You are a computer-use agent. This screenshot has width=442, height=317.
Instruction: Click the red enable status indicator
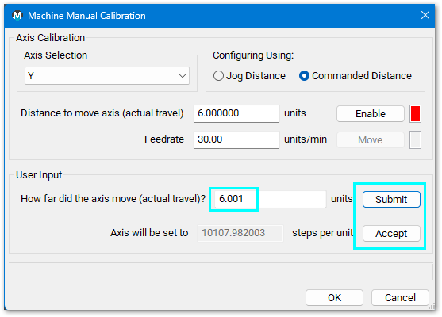[x=415, y=114]
